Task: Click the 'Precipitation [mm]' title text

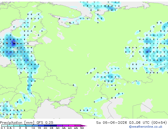Action: pyautogui.click(x=17, y=123)
